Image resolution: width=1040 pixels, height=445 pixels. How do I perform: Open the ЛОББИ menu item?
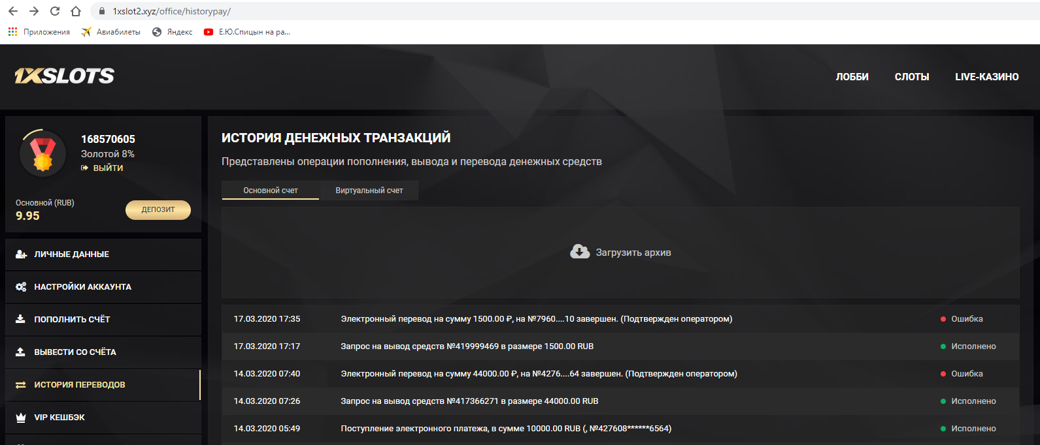point(852,77)
